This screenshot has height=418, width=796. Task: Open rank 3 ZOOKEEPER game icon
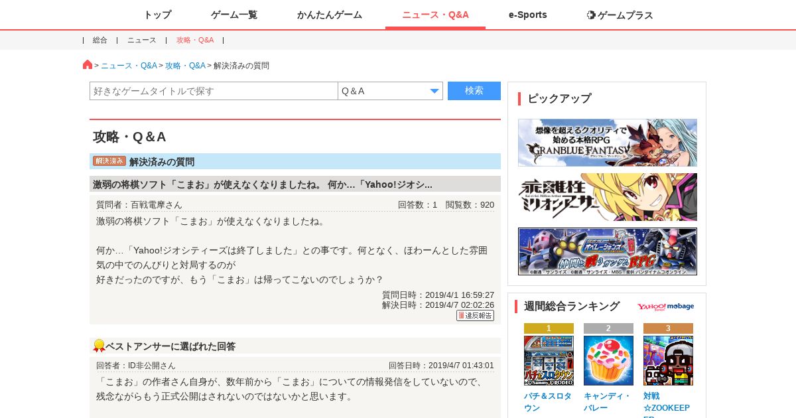668,360
